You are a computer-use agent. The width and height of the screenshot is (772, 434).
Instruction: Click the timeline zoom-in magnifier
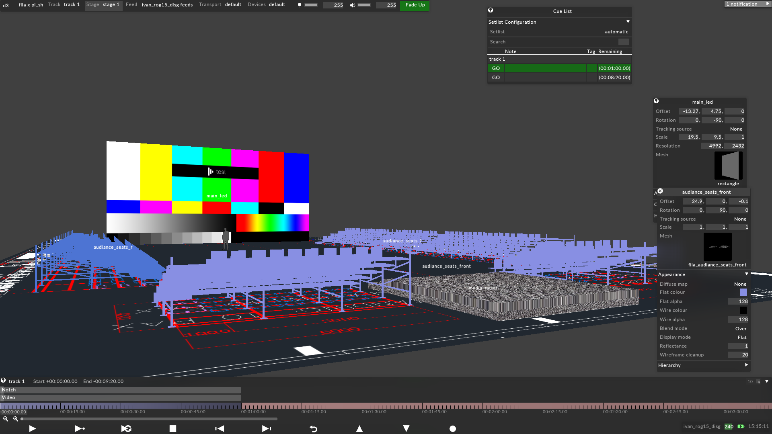pyautogui.click(x=15, y=419)
